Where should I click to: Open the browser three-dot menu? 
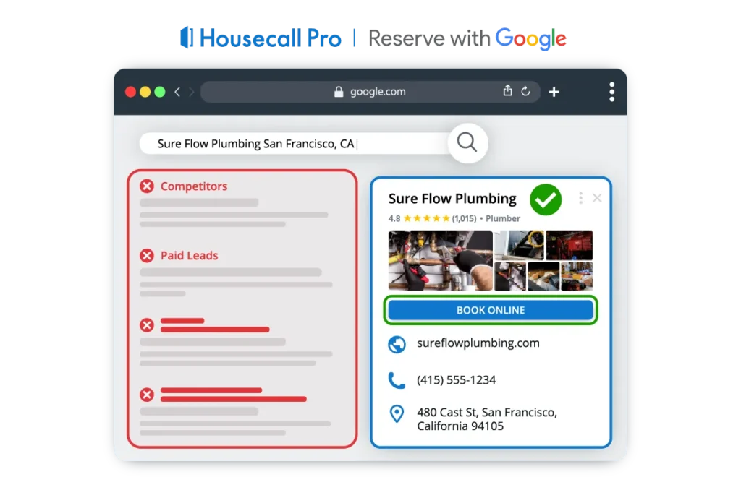[611, 92]
